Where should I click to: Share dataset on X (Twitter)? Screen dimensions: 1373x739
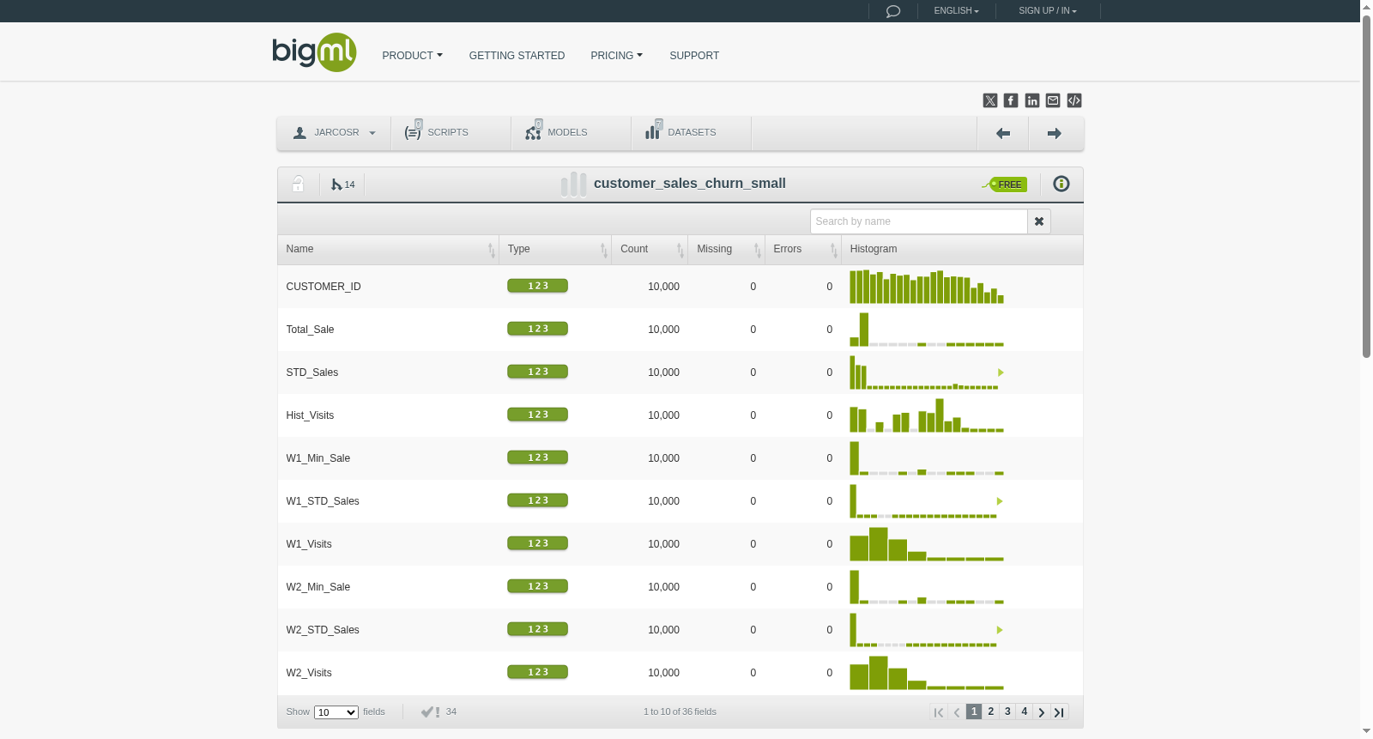[x=990, y=100]
